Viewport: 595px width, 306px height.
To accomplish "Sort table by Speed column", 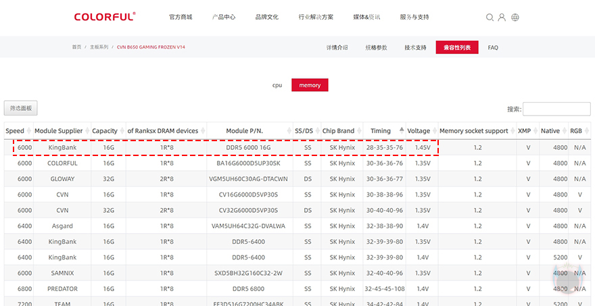I will click(19, 131).
